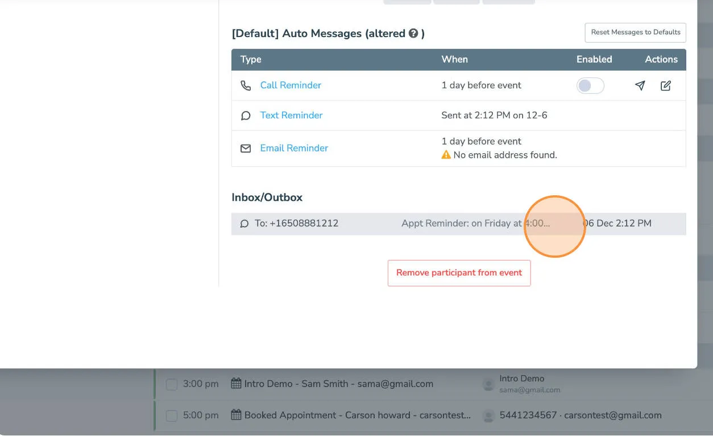
Task: Click the Text Reminder chat bubble icon
Action: click(x=245, y=115)
